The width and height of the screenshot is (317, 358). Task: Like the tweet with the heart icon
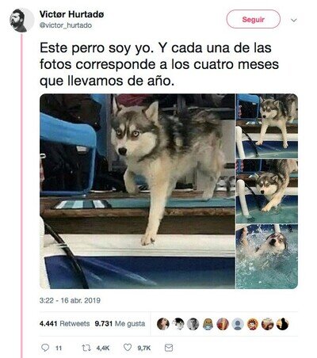[128, 348]
